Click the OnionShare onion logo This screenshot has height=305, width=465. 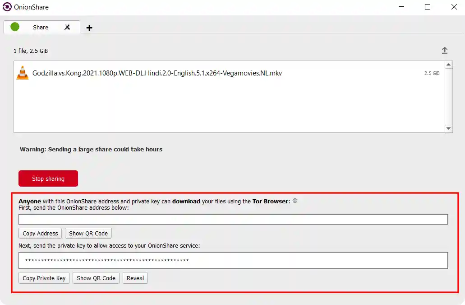6,7
